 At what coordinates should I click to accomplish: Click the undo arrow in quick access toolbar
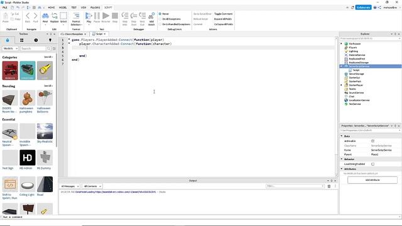(x=18, y=8)
